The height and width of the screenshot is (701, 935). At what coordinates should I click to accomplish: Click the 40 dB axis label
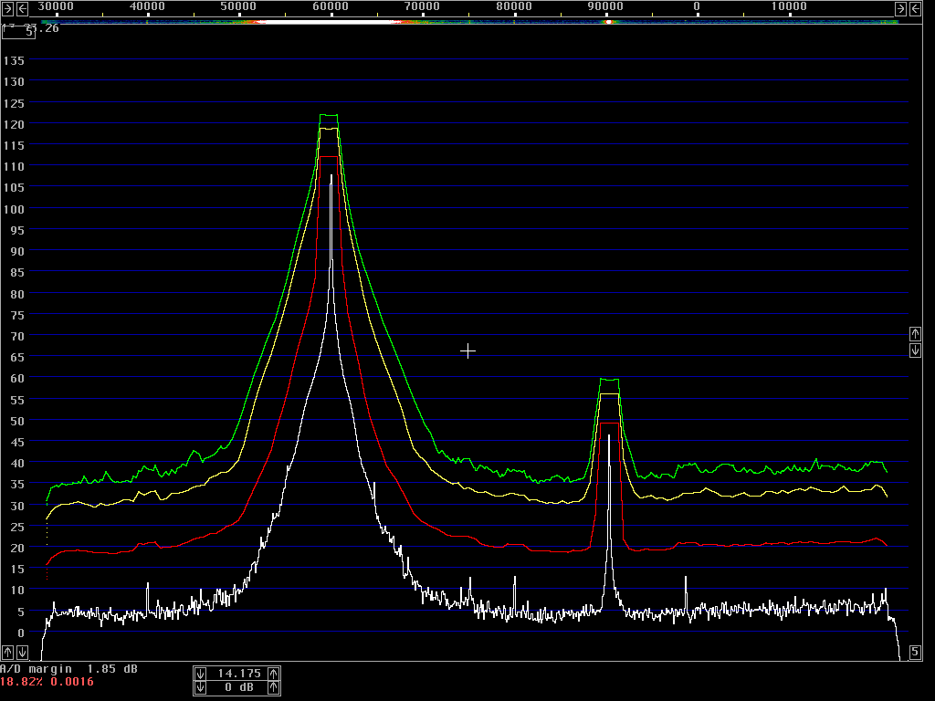pos(17,463)
